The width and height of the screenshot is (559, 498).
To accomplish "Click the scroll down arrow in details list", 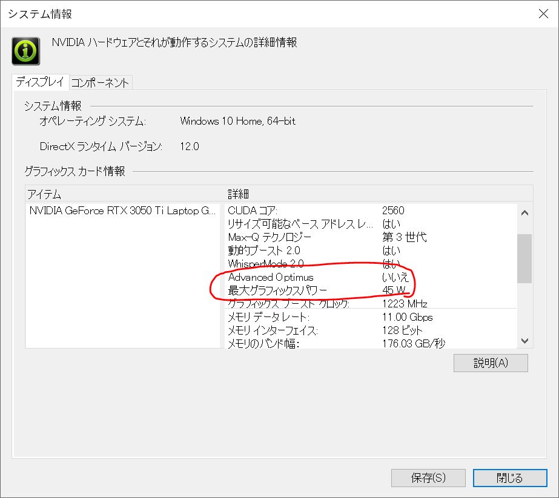I will [524, 341].
